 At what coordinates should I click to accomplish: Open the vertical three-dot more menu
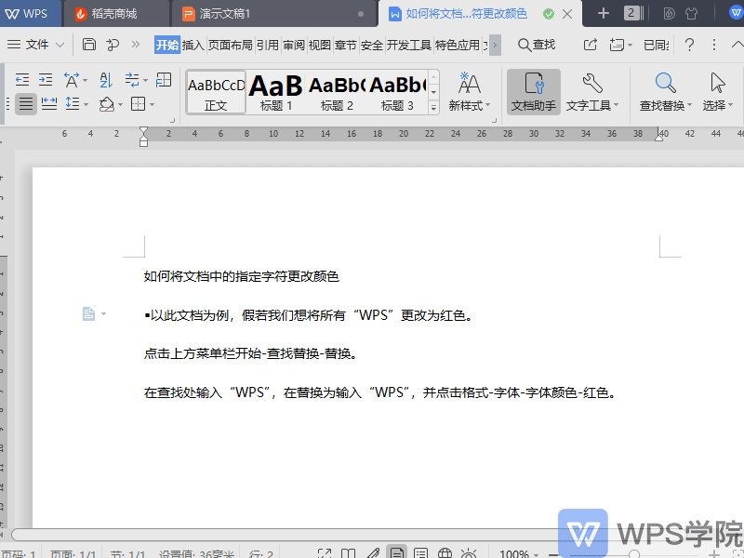coord(713,45)
